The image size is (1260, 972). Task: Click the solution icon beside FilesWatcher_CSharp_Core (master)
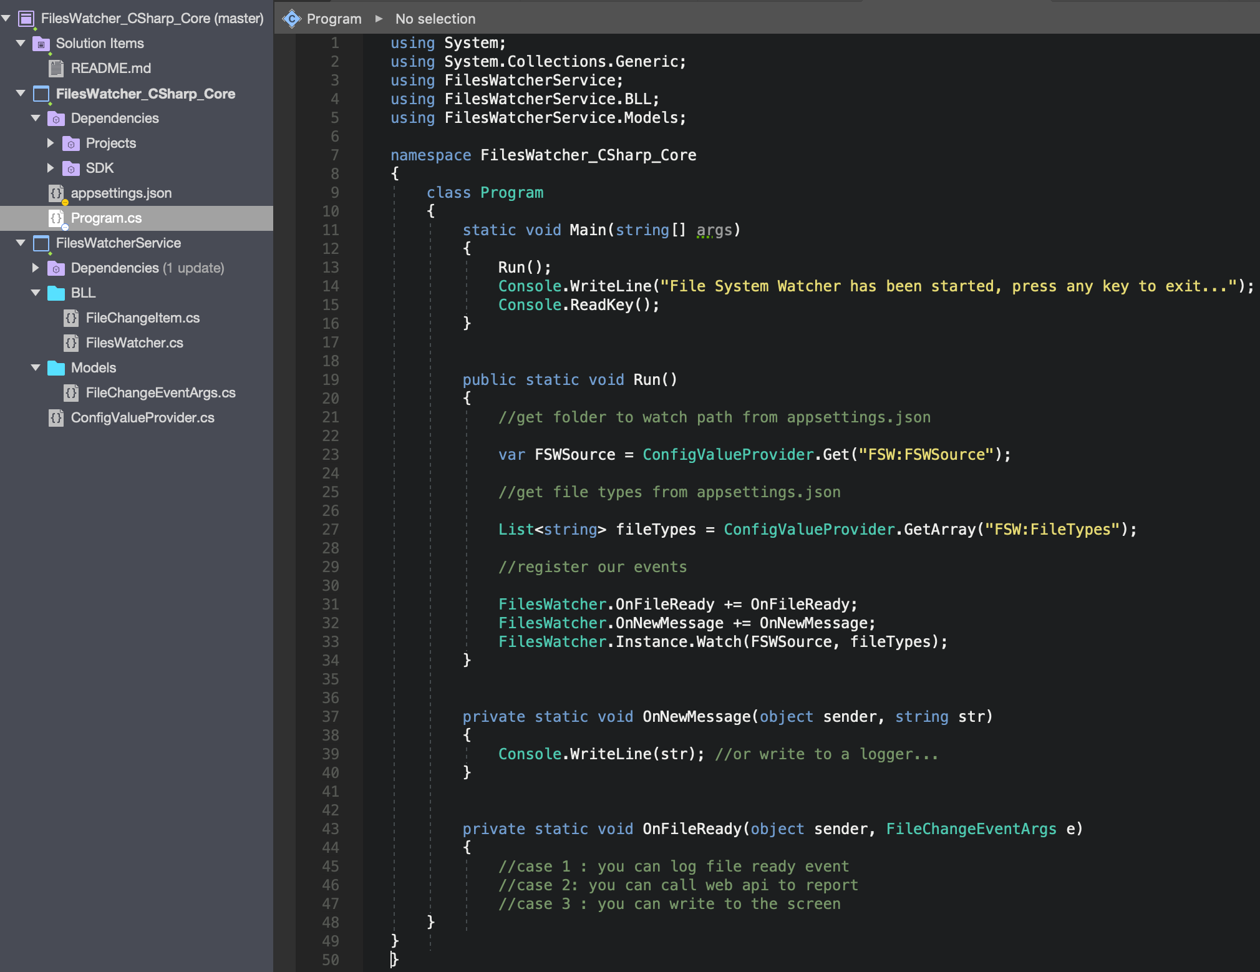click(26, 19)
